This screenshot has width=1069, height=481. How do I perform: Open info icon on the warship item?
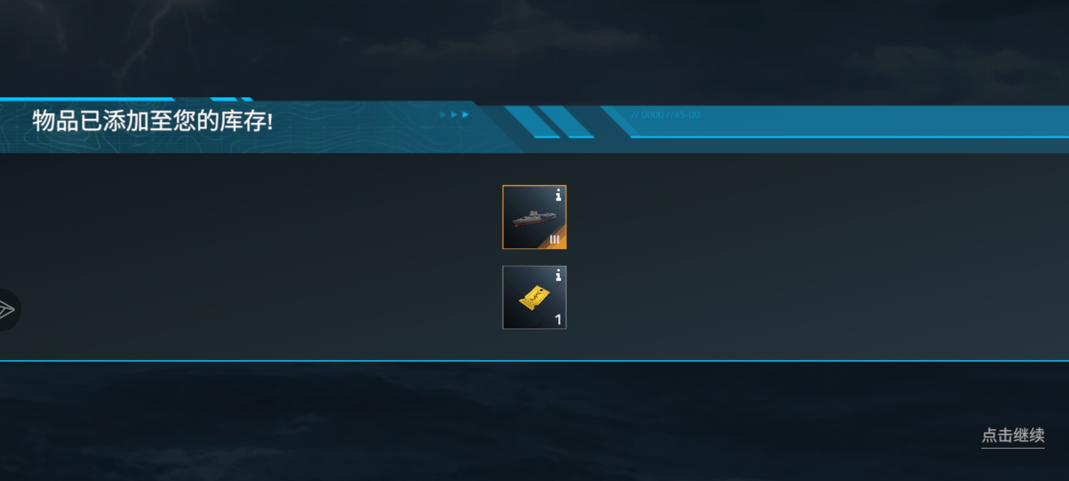tap(558, 195)
